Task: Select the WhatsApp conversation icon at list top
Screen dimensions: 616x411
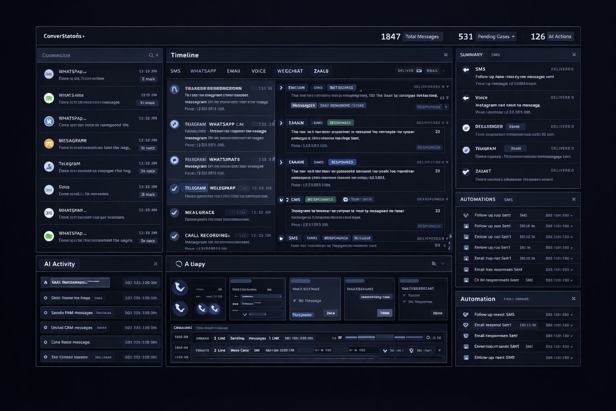Action: click(x=49, y=74)
